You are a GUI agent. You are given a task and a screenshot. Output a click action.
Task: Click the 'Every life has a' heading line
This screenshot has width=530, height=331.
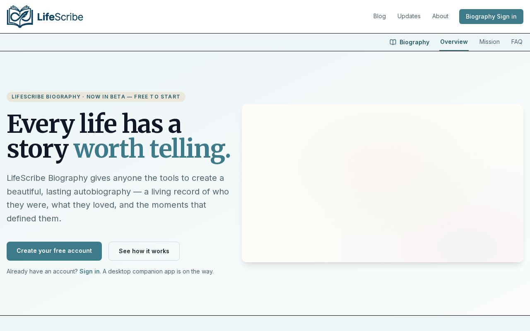tap(94, 124)
